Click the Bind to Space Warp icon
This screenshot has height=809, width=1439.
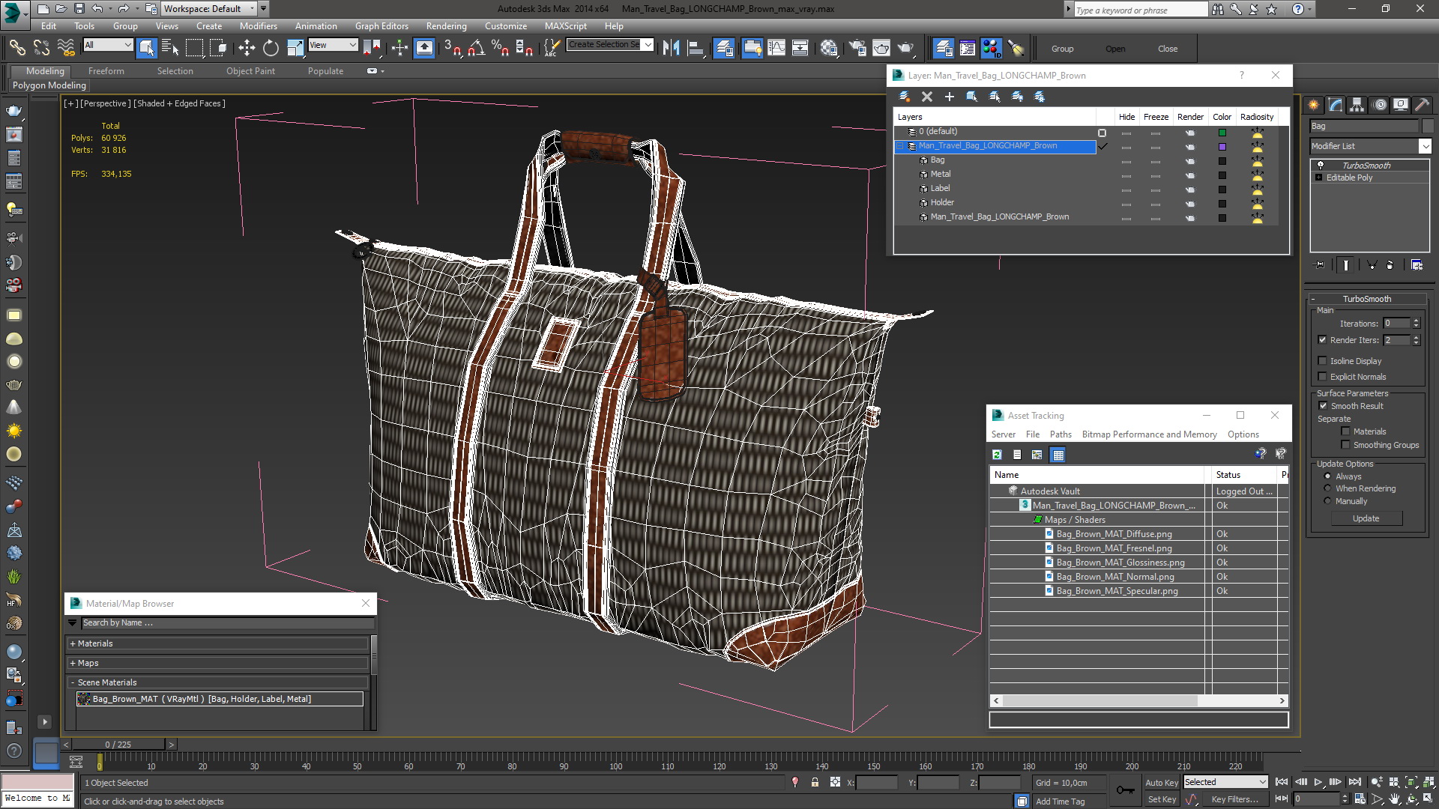(66, 48)
